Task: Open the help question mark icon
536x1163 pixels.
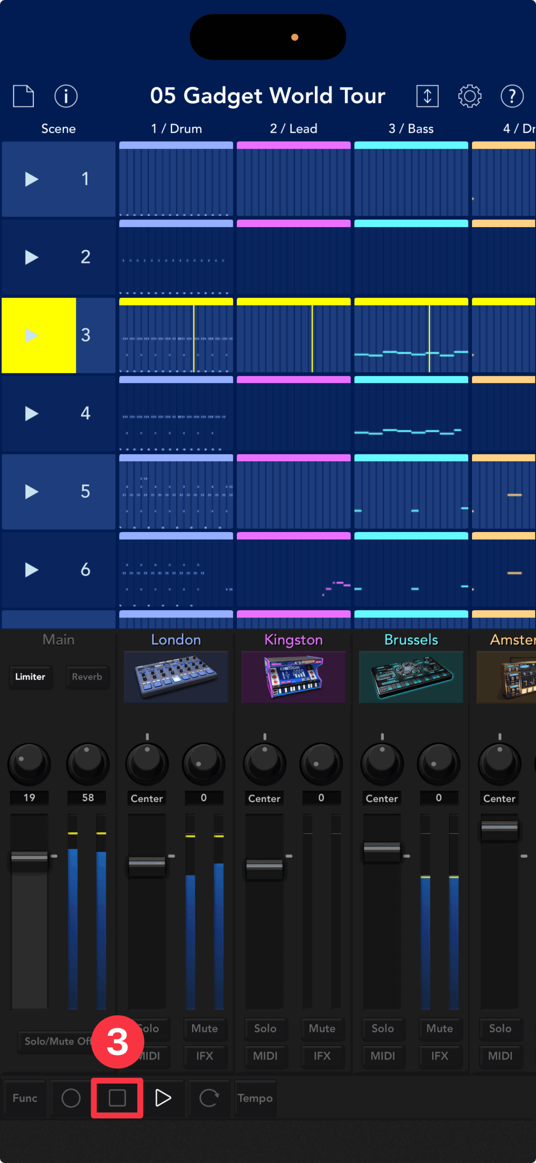Action: pyautogui.click(x=512, y=96)
